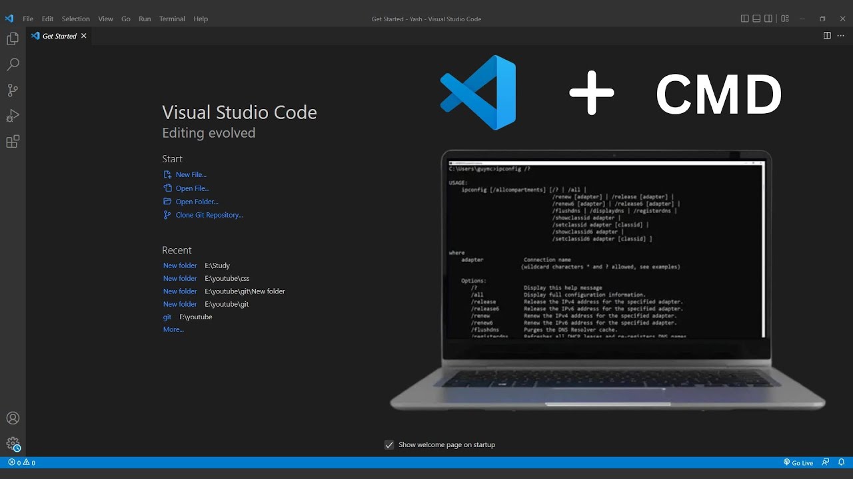Click the Editing evolved subtitle
Image resolution: width=853 pixels, height=479 pixels.
[209, 133]
